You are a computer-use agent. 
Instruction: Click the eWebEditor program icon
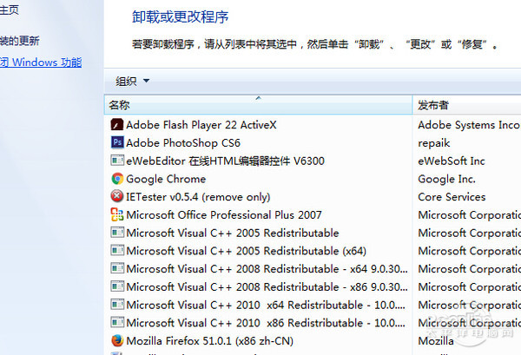coord(117,161)
